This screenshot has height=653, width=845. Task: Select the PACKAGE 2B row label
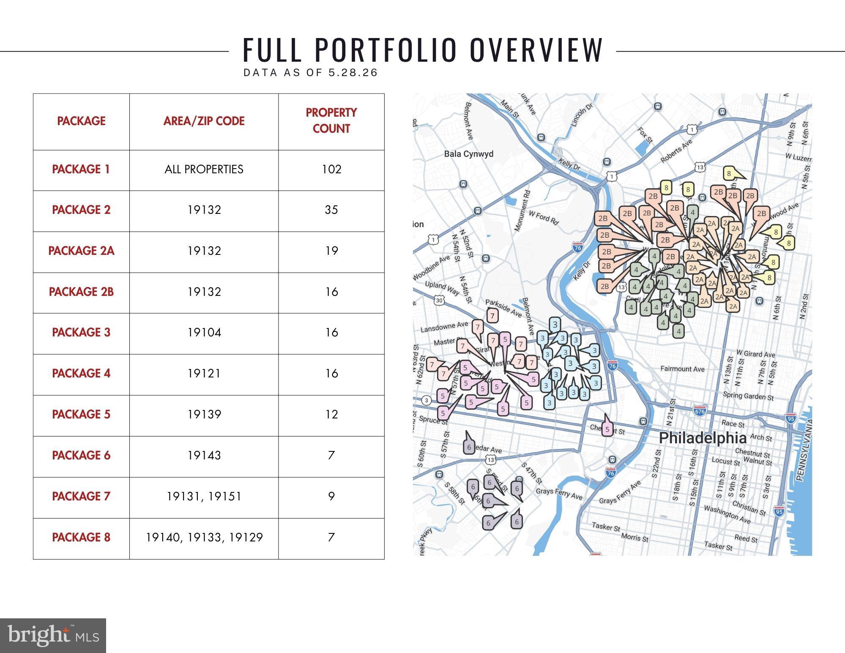81,292
